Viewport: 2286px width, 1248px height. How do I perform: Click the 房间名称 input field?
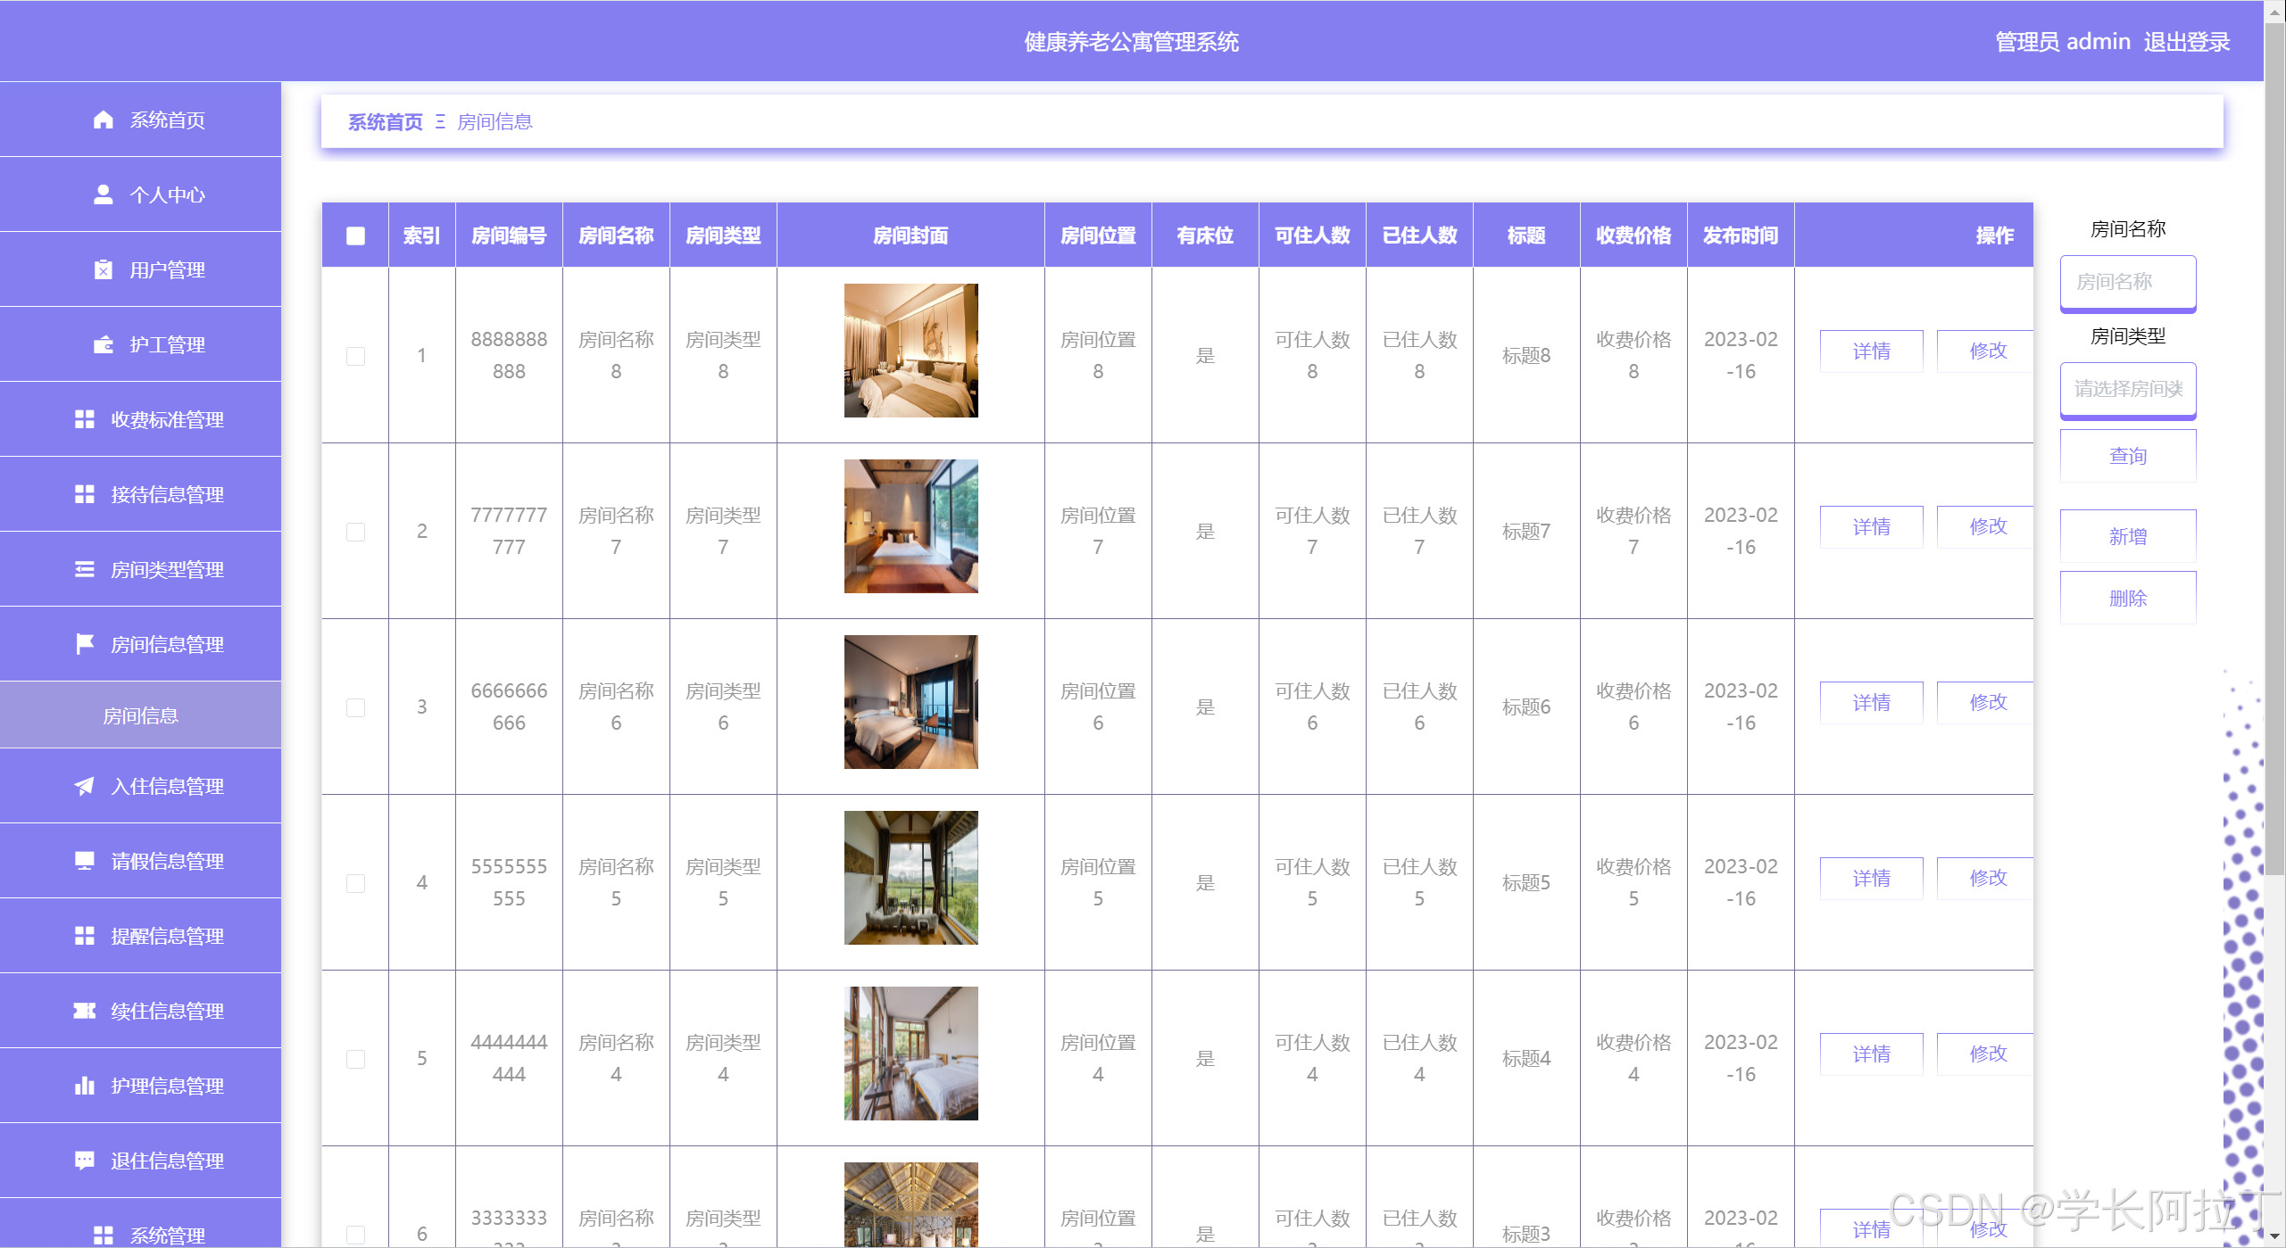click(x=2127, y=282)
